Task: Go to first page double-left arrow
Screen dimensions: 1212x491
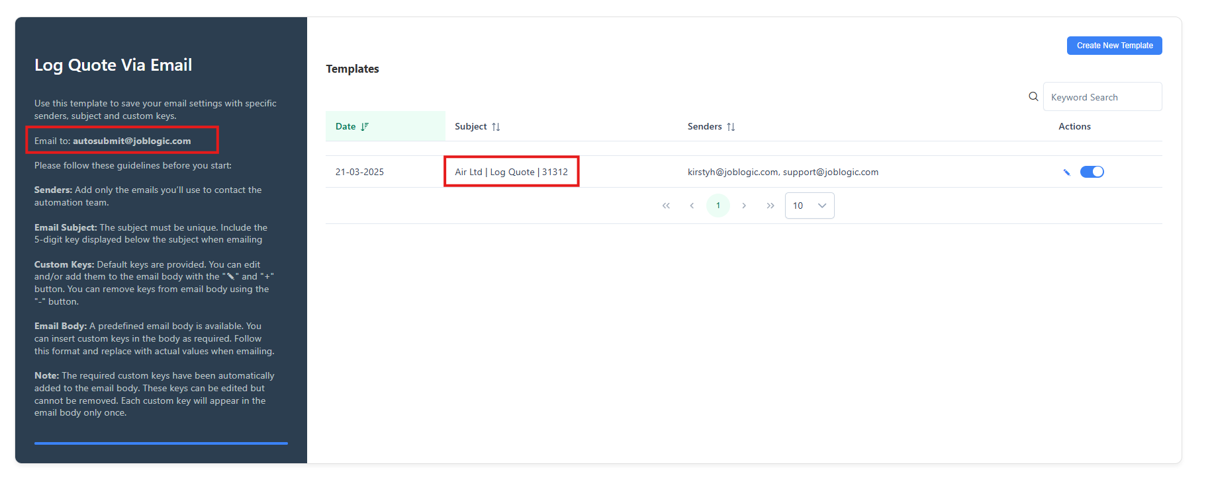Action: pyautogui.click(x=666, y=206)
